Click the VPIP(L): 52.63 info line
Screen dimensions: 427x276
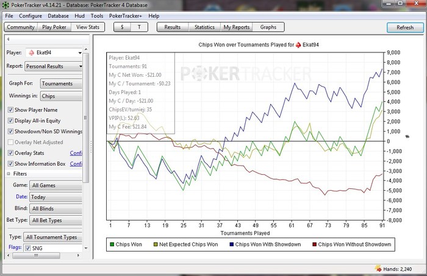pos(124,118)
